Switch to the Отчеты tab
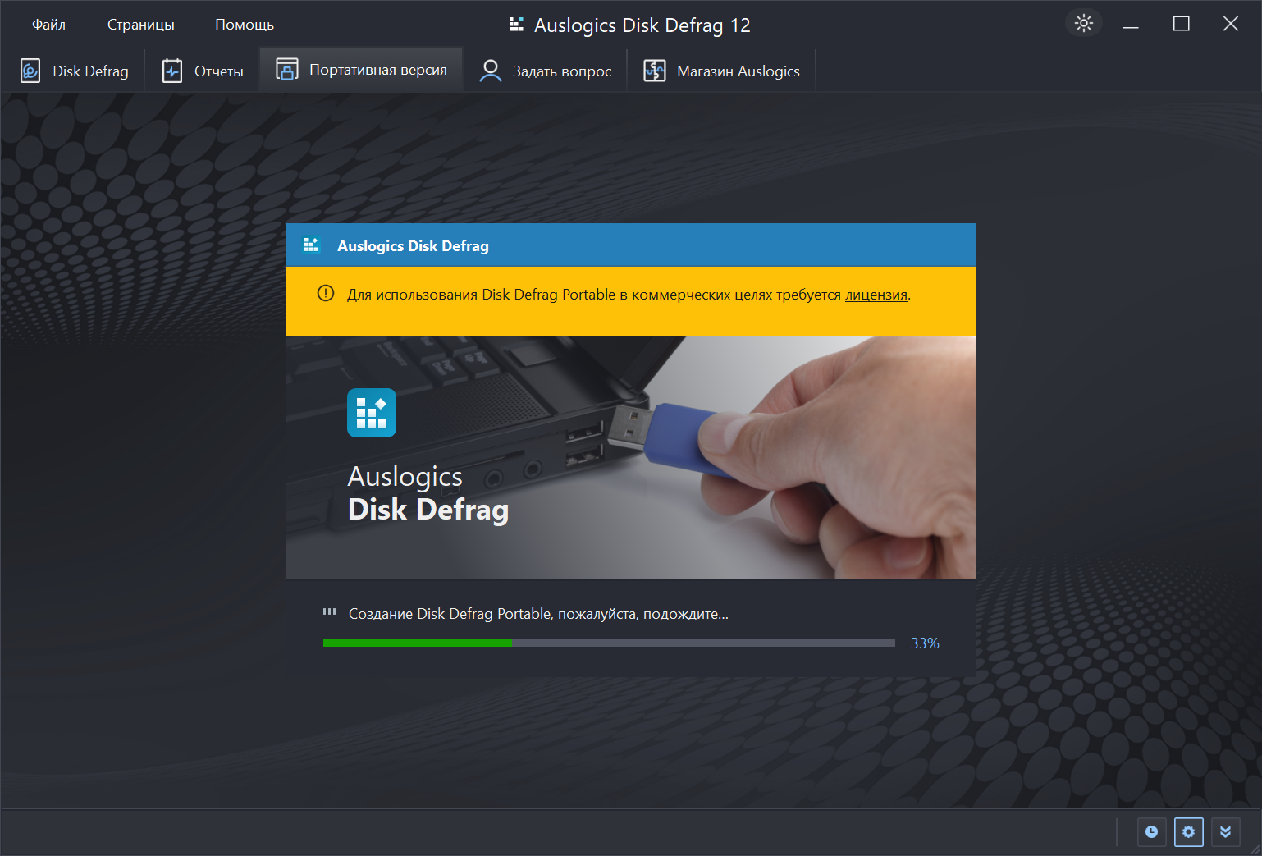This screenshot has height=856, width=1262. [203, 71]
